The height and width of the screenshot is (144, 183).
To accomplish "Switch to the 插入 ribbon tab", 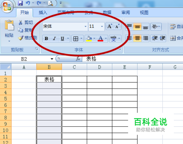I will coord(43,12).
